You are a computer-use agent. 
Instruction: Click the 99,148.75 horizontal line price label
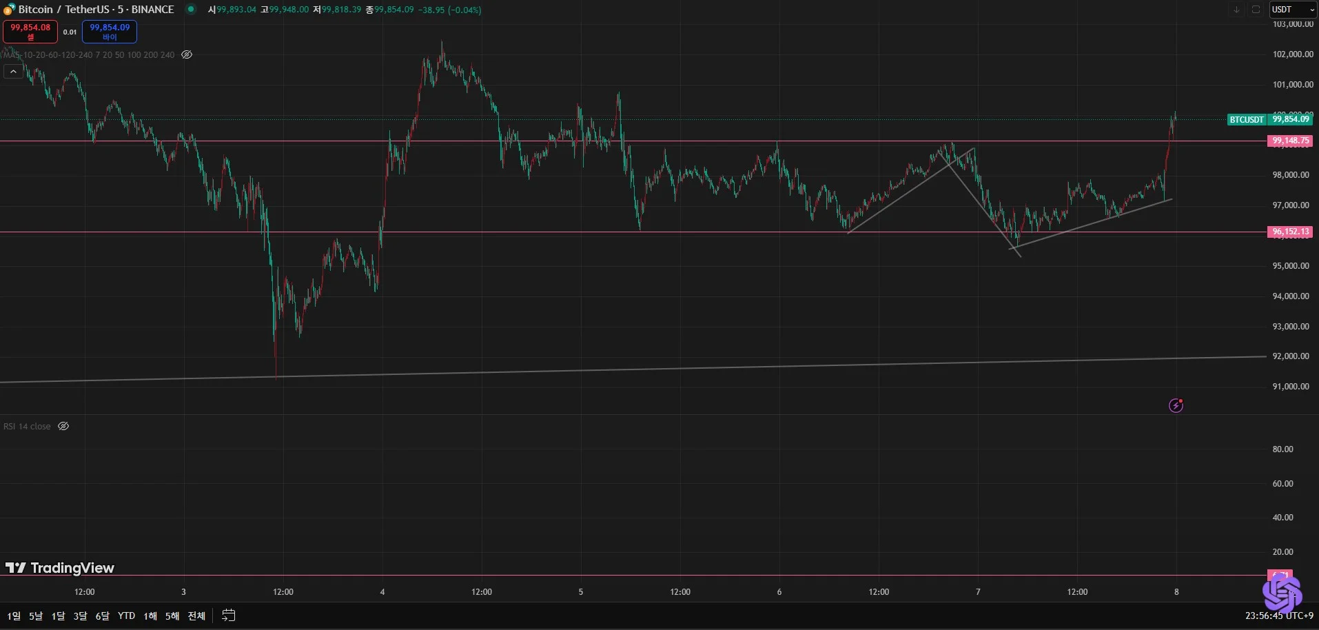tap(1290, 141)
